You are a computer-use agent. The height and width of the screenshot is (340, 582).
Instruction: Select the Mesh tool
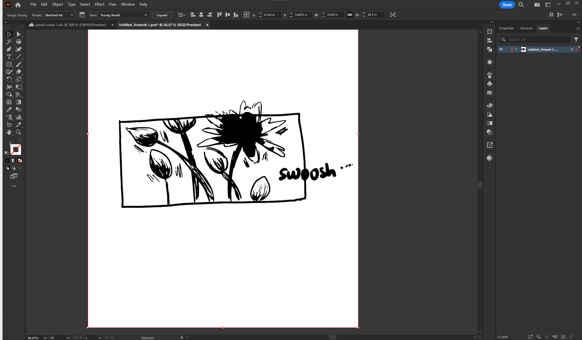tap(9, 102)
